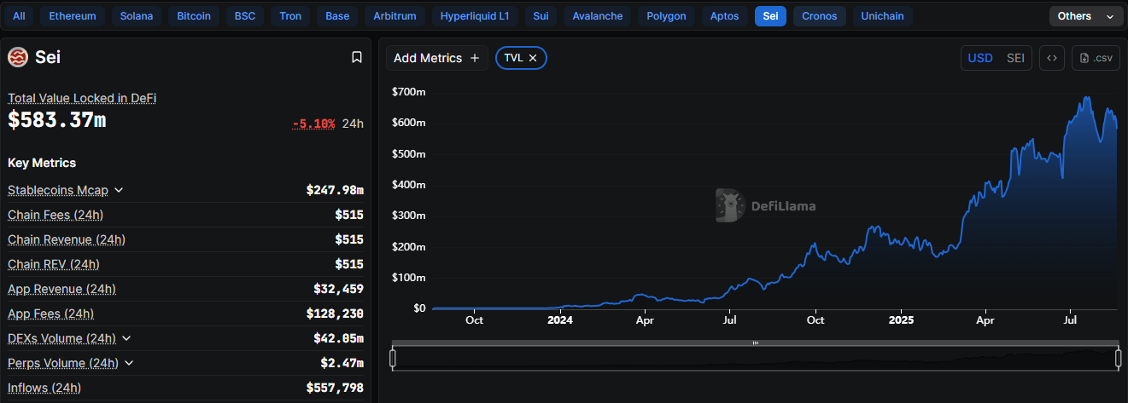Select the Solana chain tab

pyautogui.click(x=137, y=16)
